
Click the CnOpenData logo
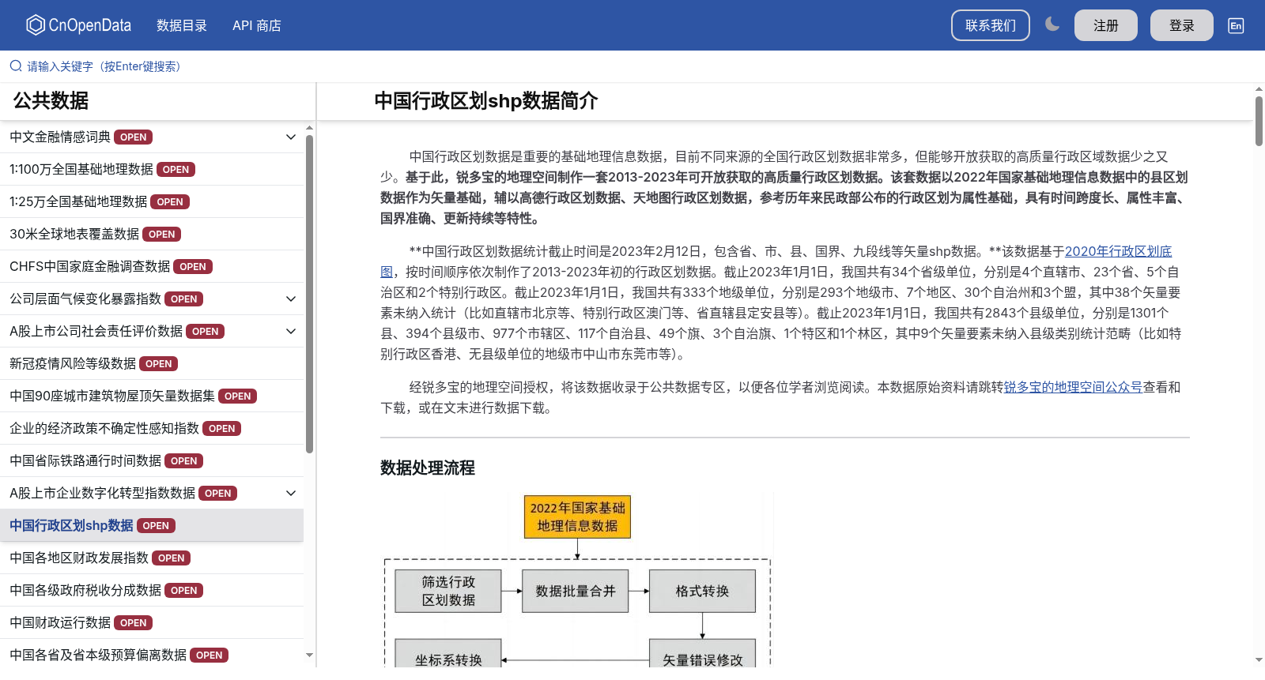pos(78,25)
